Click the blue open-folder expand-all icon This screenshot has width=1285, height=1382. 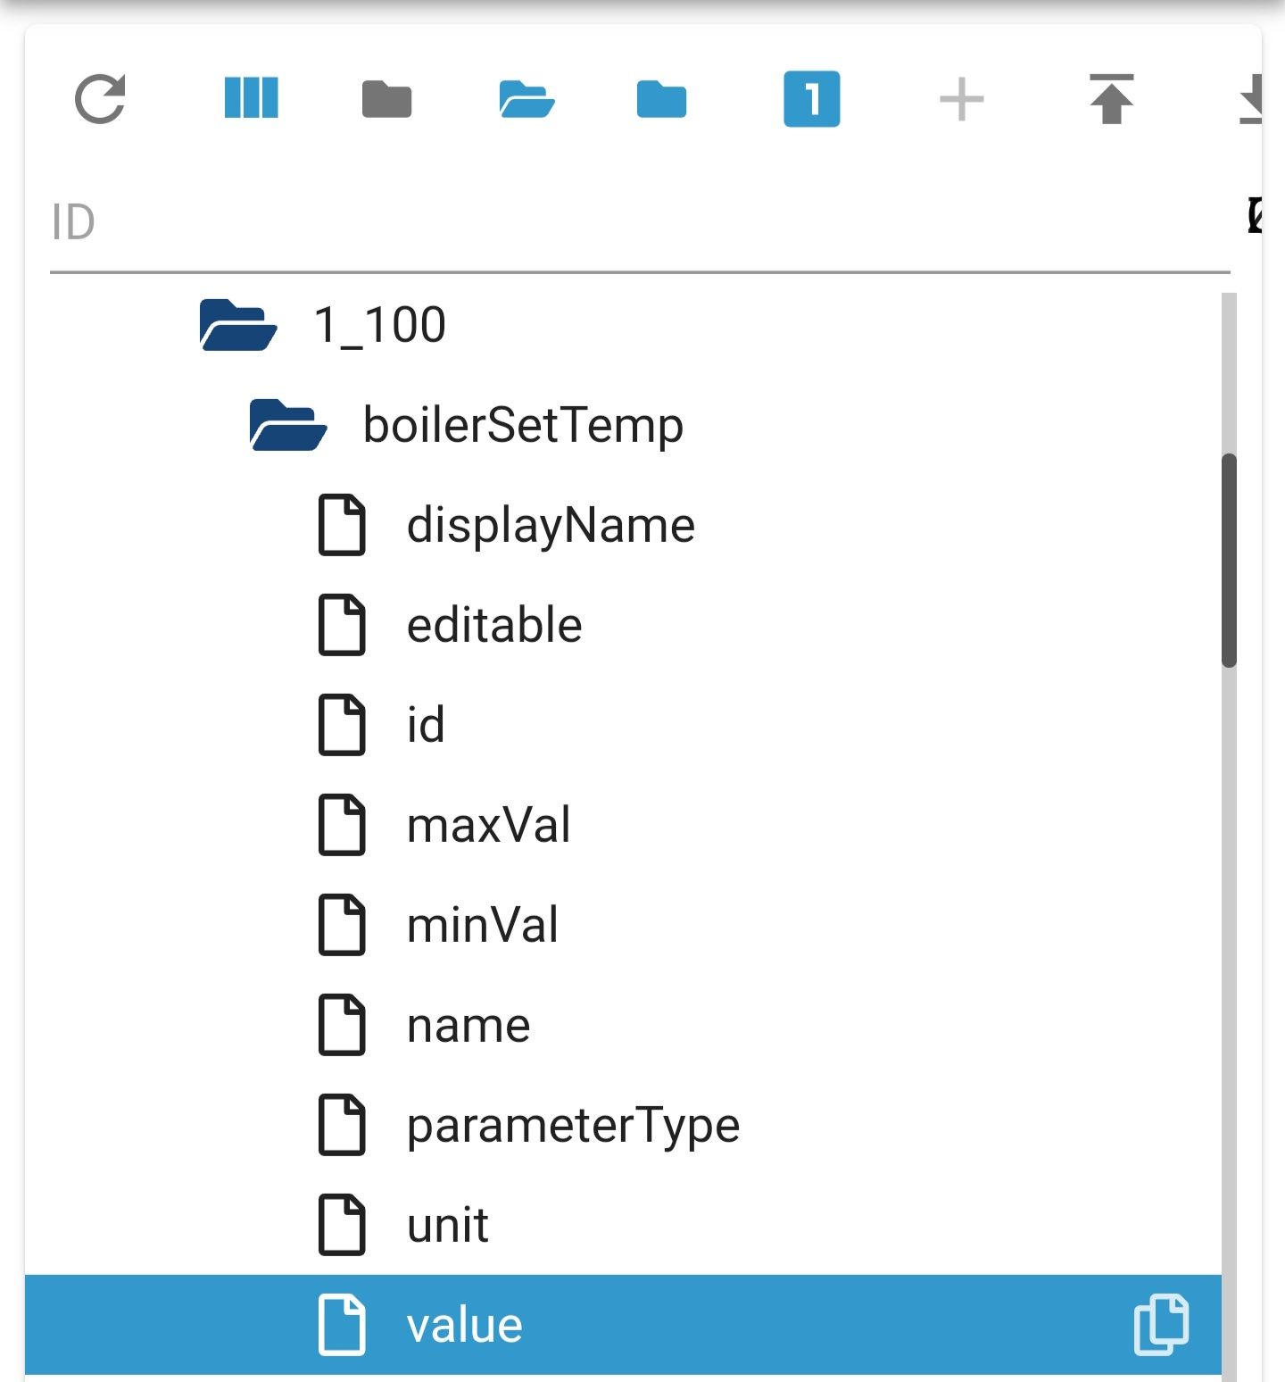(x=526, y=98)
